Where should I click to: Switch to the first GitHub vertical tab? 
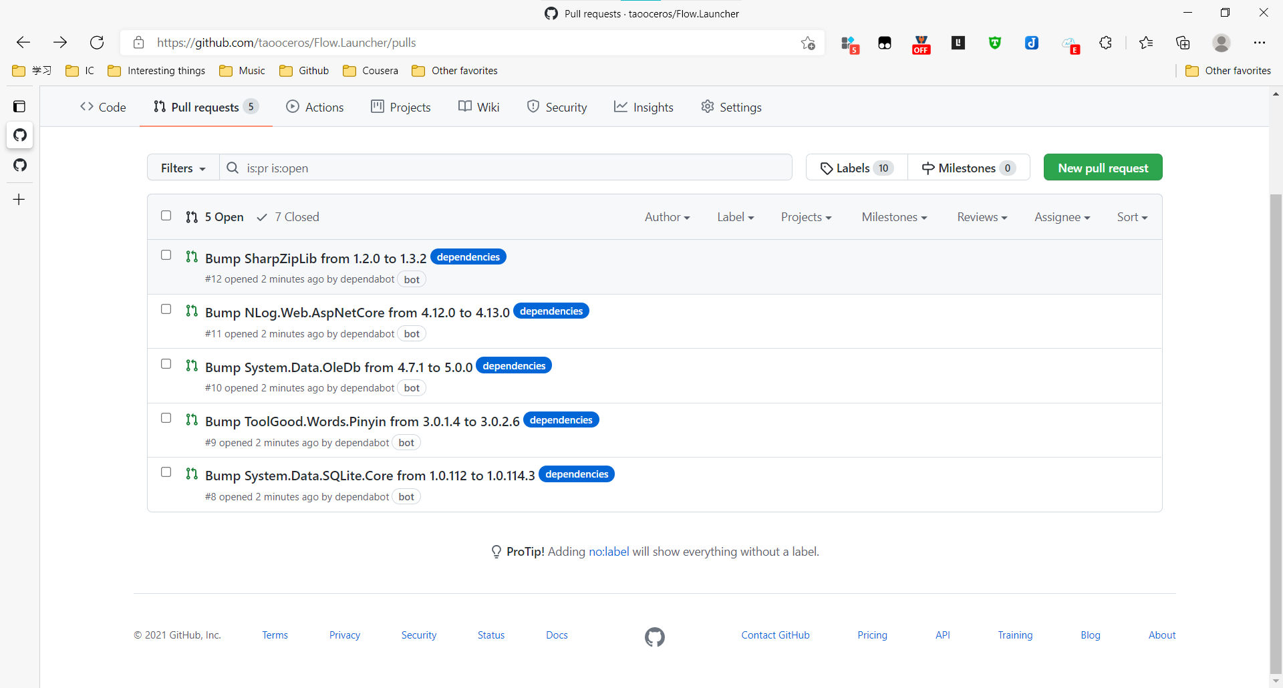(x=20, y=135)
